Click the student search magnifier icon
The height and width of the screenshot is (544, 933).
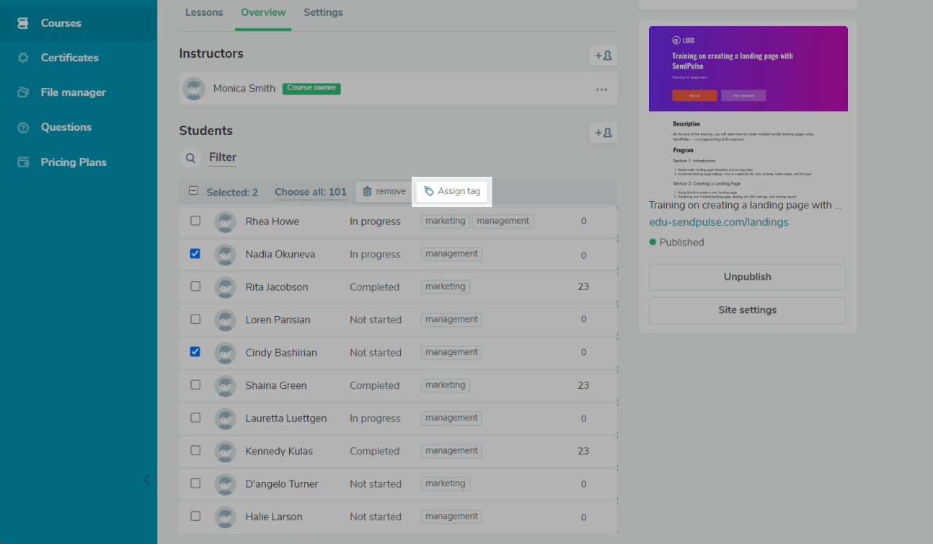point(190,157)
